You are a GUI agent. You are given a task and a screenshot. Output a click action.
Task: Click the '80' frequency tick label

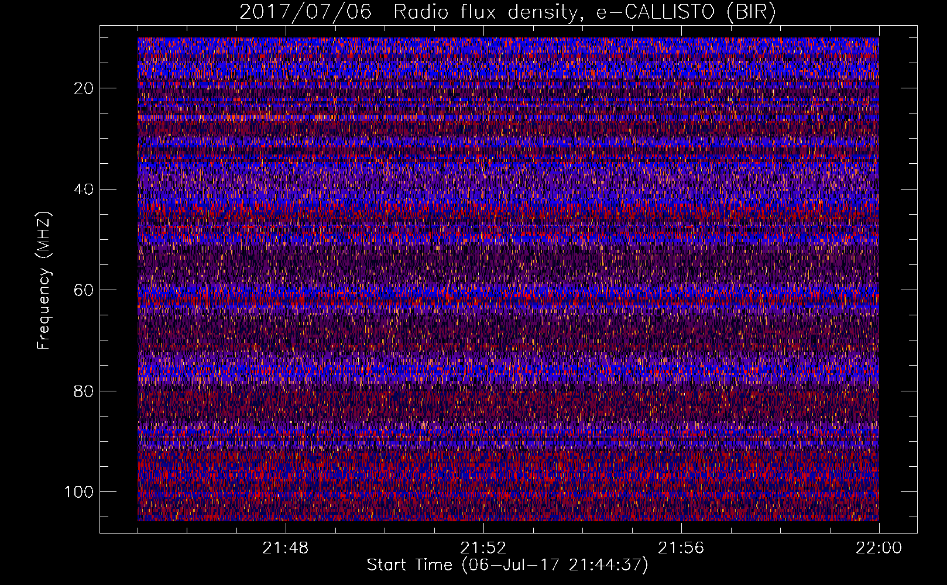coord(84,391)
